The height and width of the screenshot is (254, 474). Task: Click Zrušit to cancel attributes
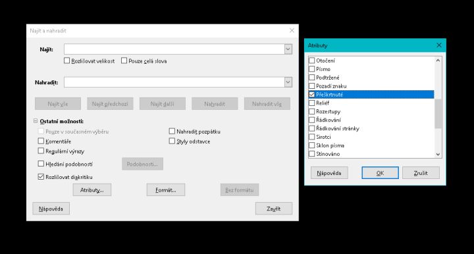coord(421,173)
